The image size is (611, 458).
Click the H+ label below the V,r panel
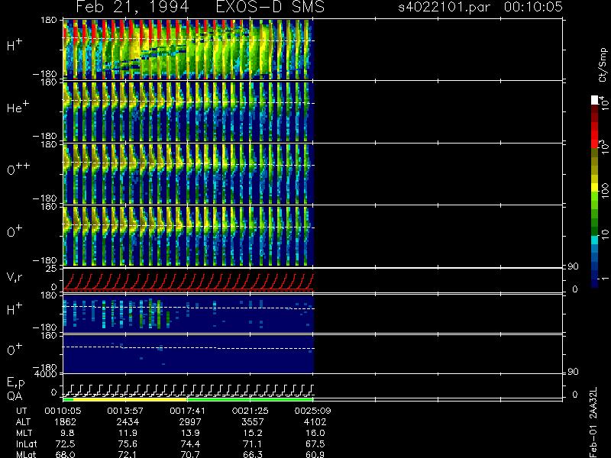click(15, 309)
